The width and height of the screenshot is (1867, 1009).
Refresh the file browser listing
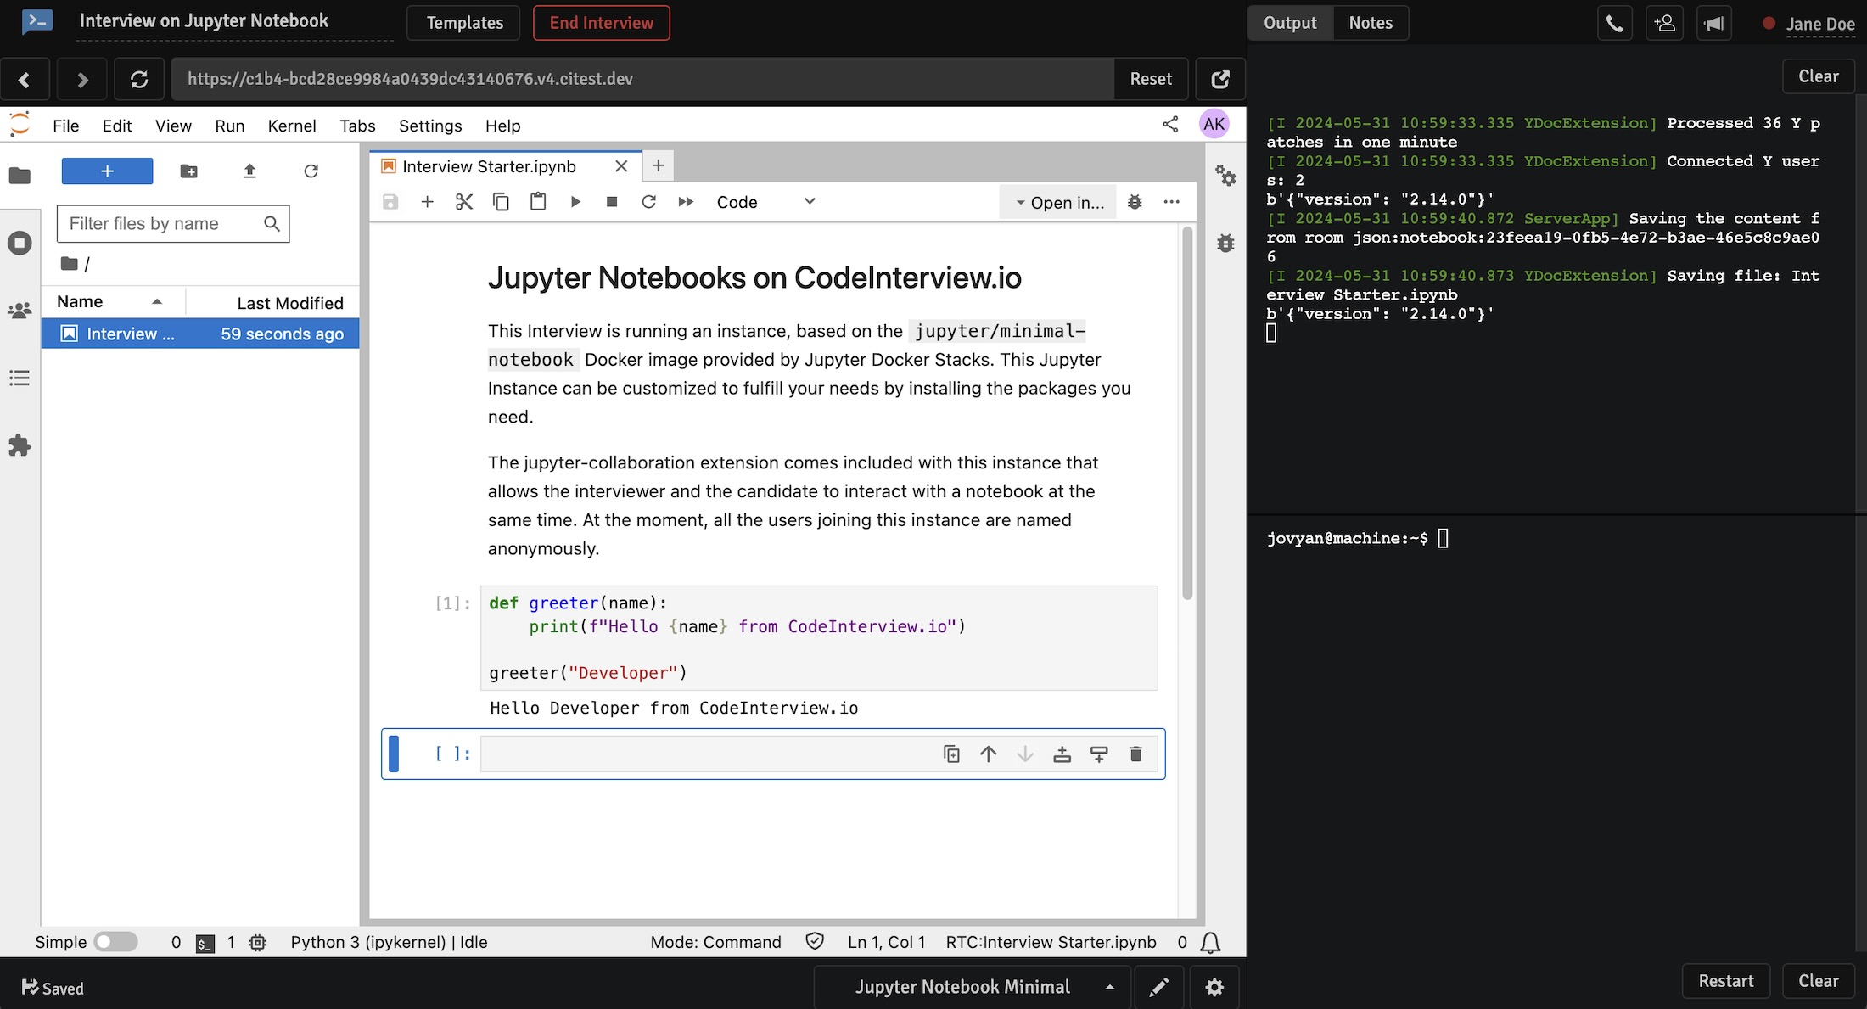311,171
